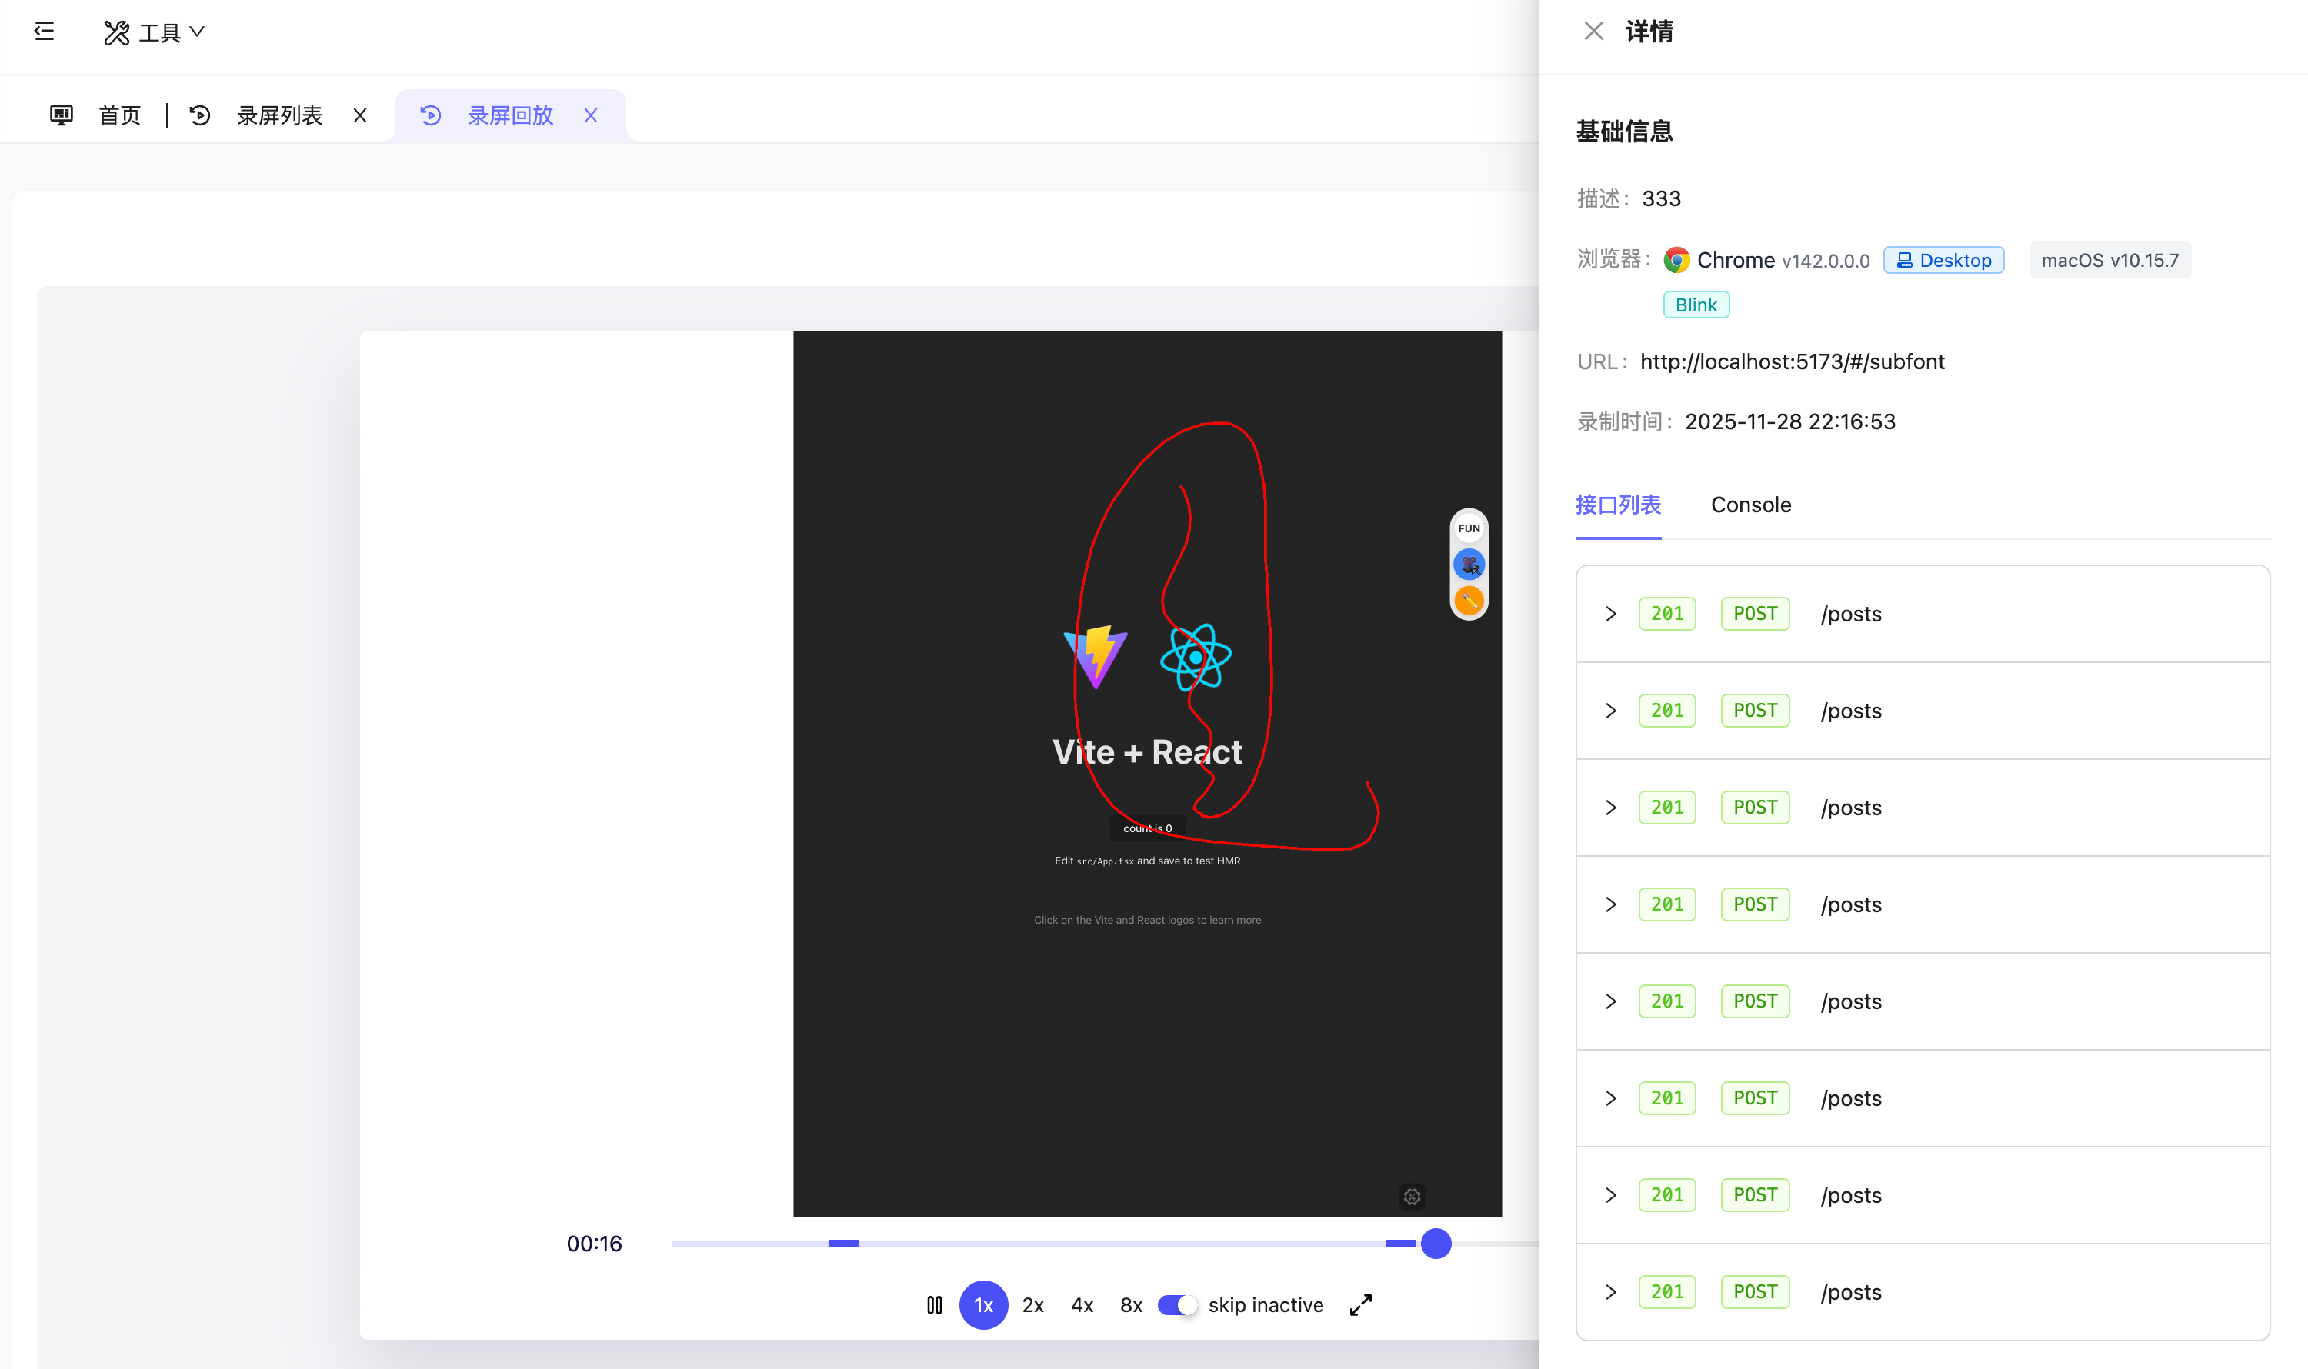Set playback speed to 2x

(x=1032, y=1305)
